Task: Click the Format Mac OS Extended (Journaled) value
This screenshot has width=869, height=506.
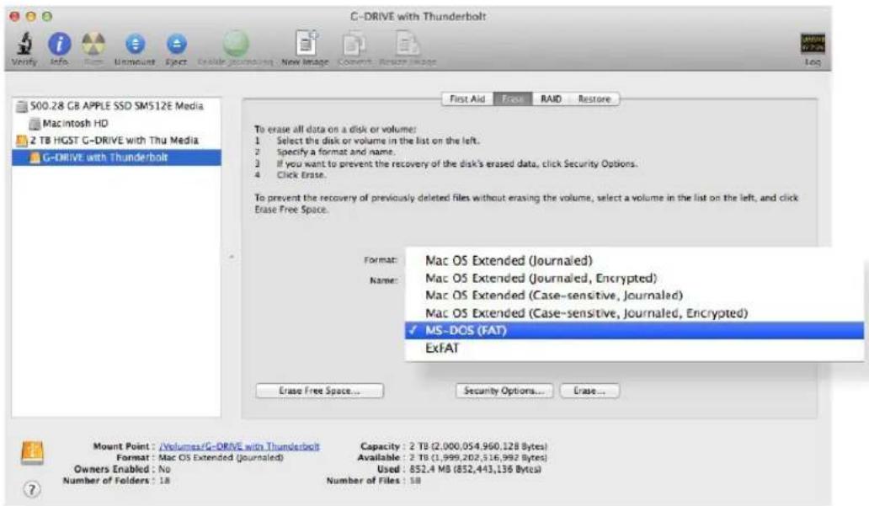Action: tap(221, 458)
